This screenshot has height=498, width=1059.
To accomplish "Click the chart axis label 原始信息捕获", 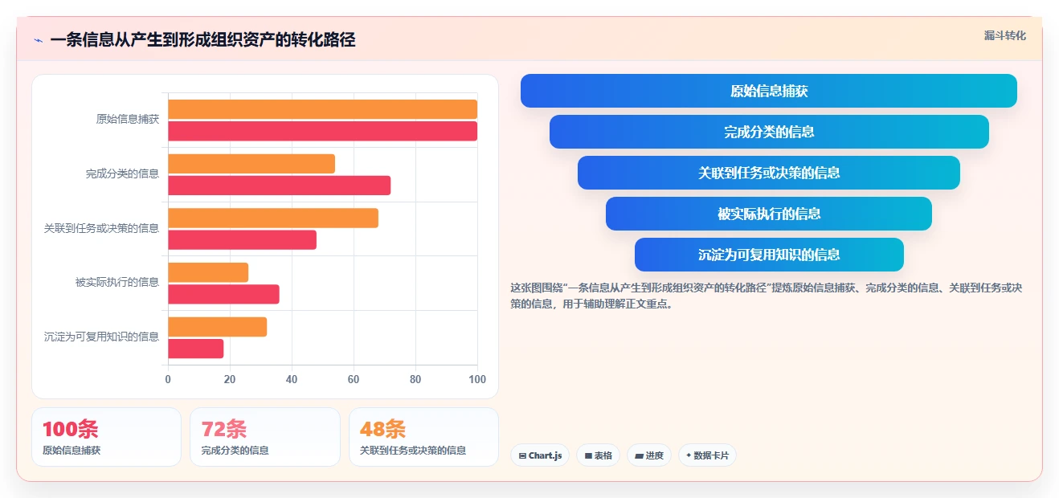I will [128, 119].
